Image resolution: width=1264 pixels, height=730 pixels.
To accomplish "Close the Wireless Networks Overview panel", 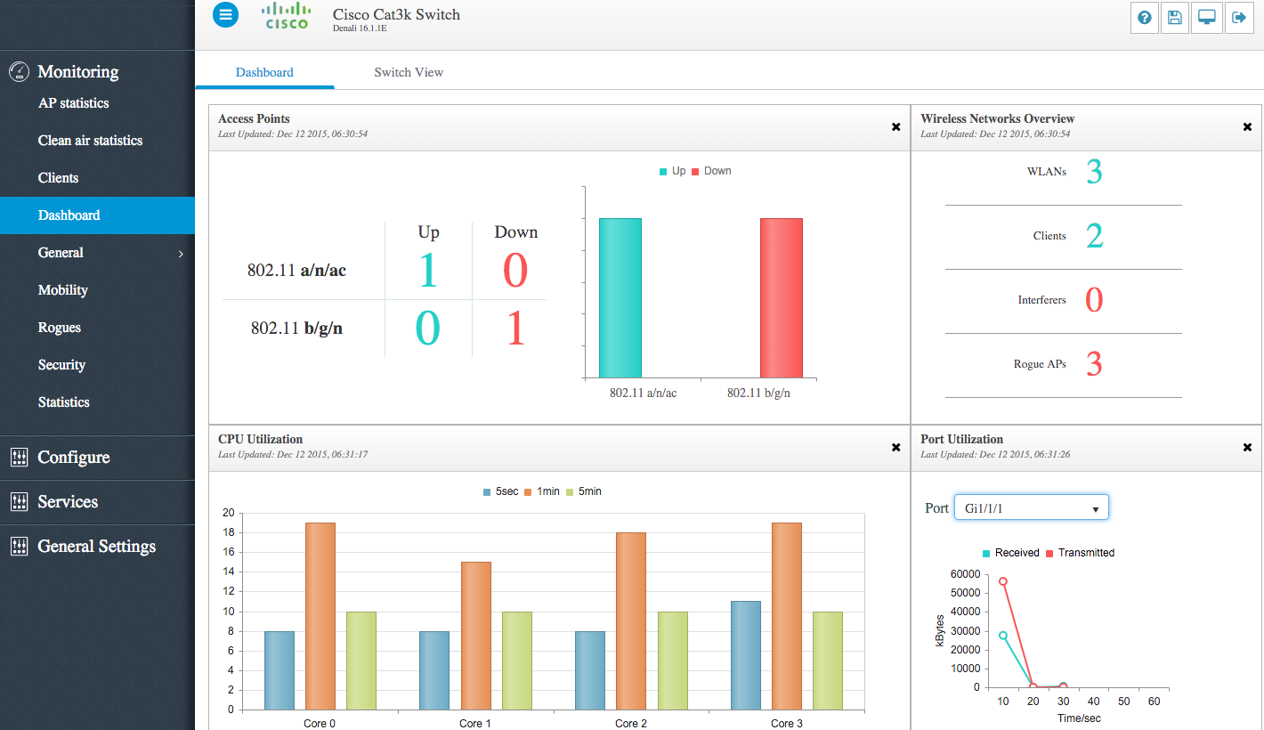I will (x=1247, y=127).
